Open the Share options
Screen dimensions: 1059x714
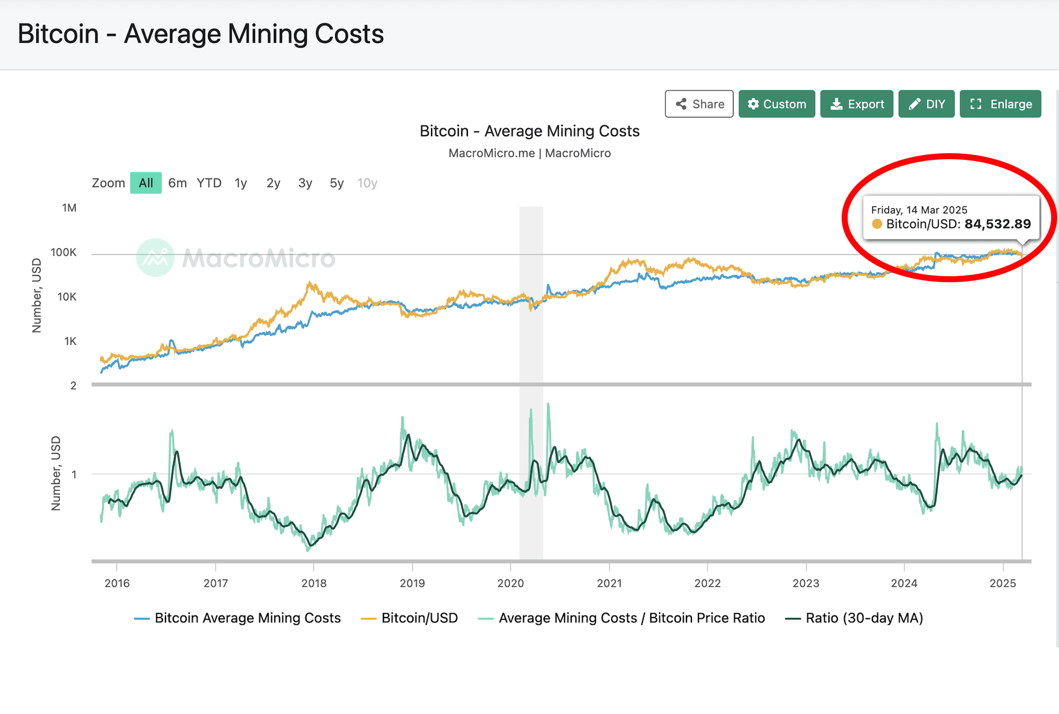tap(699, 104)
